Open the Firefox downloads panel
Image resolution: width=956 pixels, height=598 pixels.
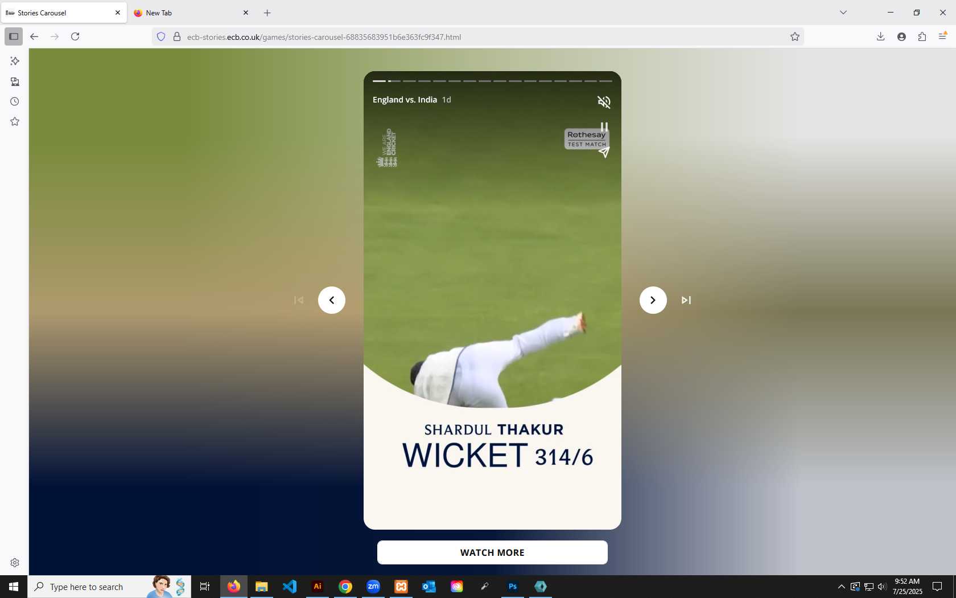coord(880,36)
